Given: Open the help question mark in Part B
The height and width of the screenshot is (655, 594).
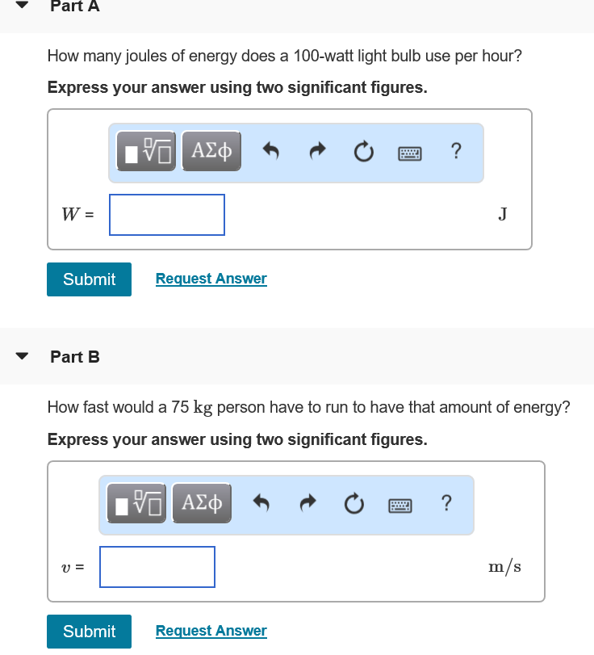Looking at the screenshot, I should click(x=446, y=503).
